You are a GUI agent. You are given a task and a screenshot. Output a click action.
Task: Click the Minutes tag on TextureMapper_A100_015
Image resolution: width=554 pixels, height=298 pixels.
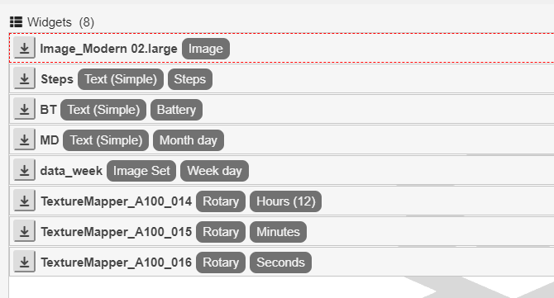pos(278,232)
